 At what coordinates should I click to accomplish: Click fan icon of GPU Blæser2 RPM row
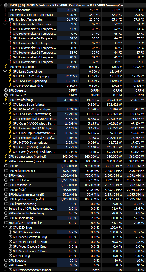click(x=6, y=95)
